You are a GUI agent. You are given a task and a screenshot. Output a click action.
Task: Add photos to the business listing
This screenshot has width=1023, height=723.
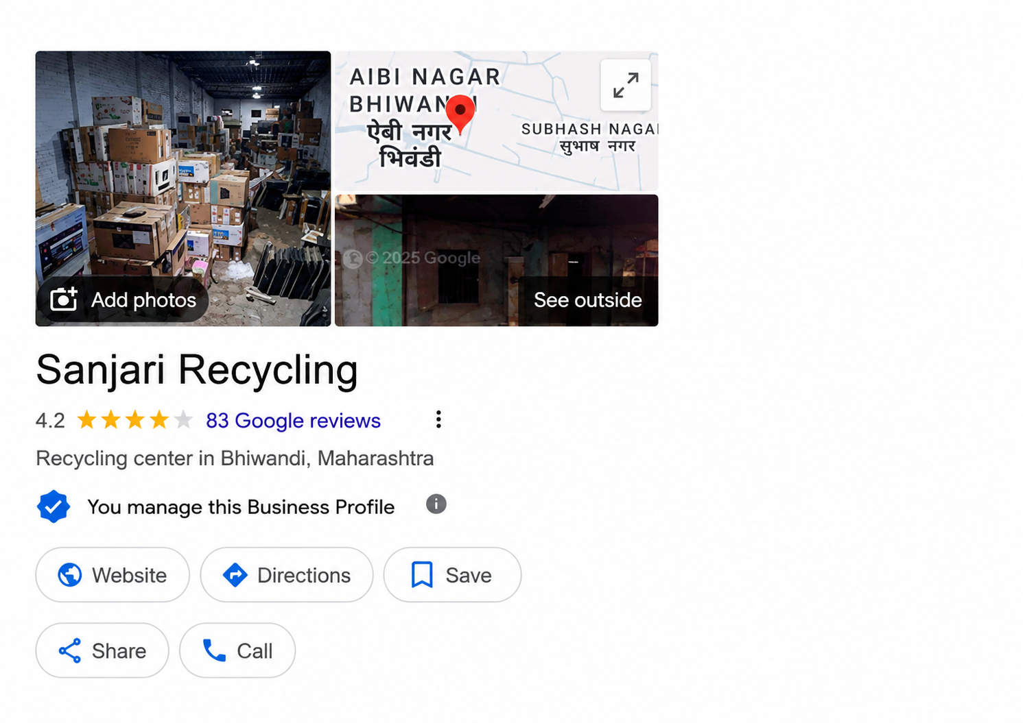pyautogui.click(x=124, y=299)
